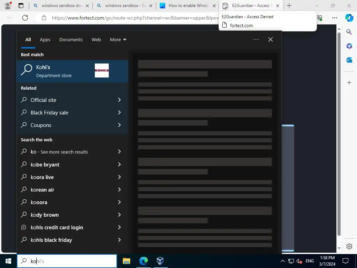Open Microsoft 365 icon in Edge sidebar

tap(349, 46)
